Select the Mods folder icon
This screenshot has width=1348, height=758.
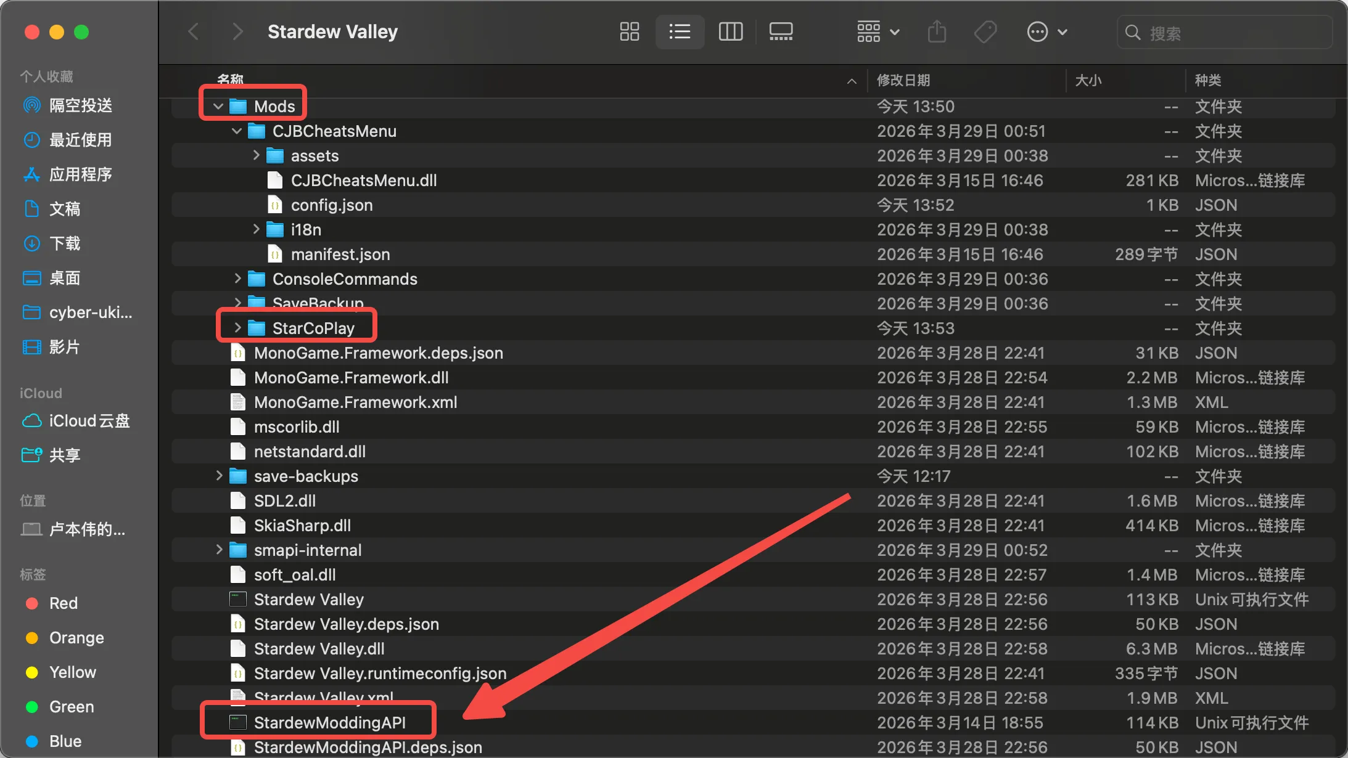[238, 107]
